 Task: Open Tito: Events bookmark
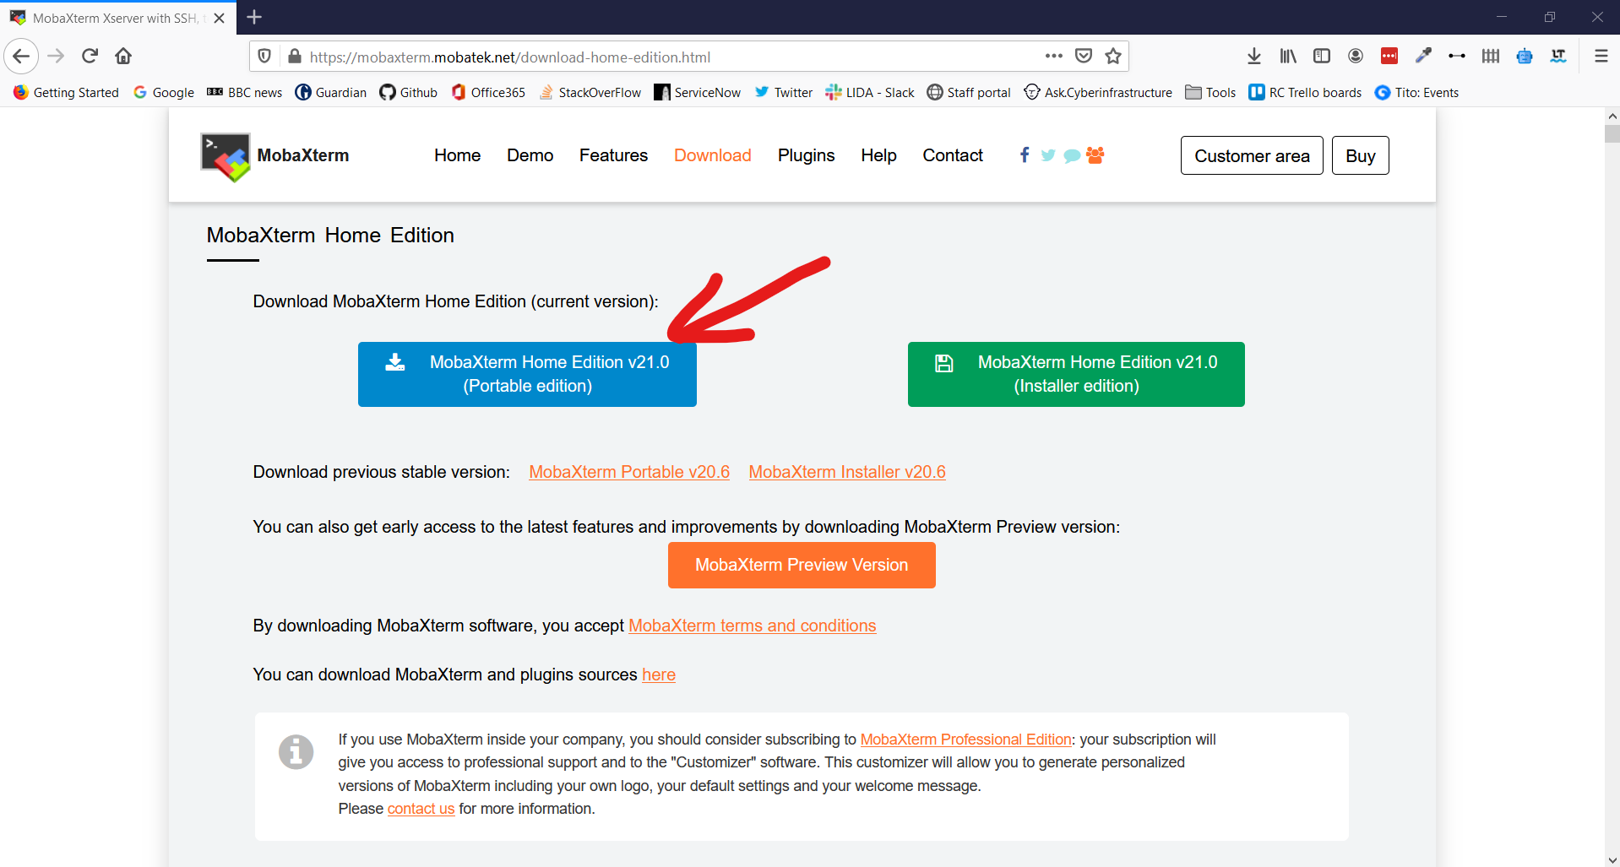tap(1416, 93)
